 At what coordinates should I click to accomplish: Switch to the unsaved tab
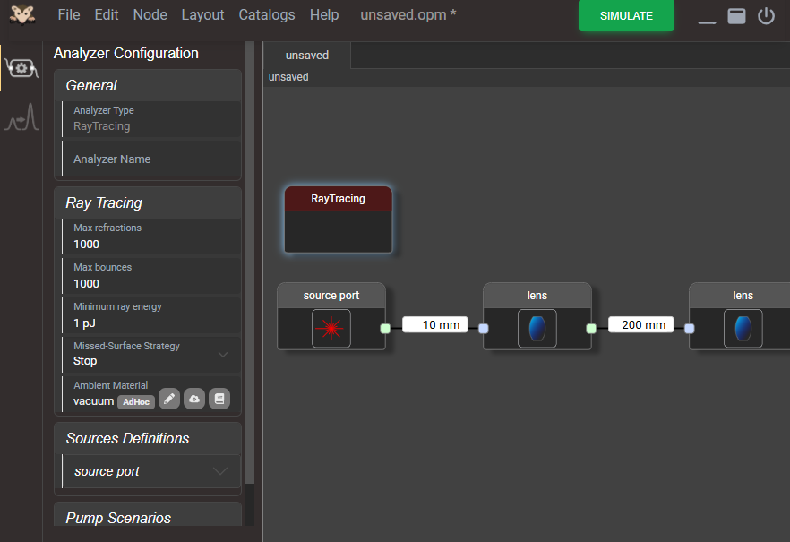click(x=307, y=56)
